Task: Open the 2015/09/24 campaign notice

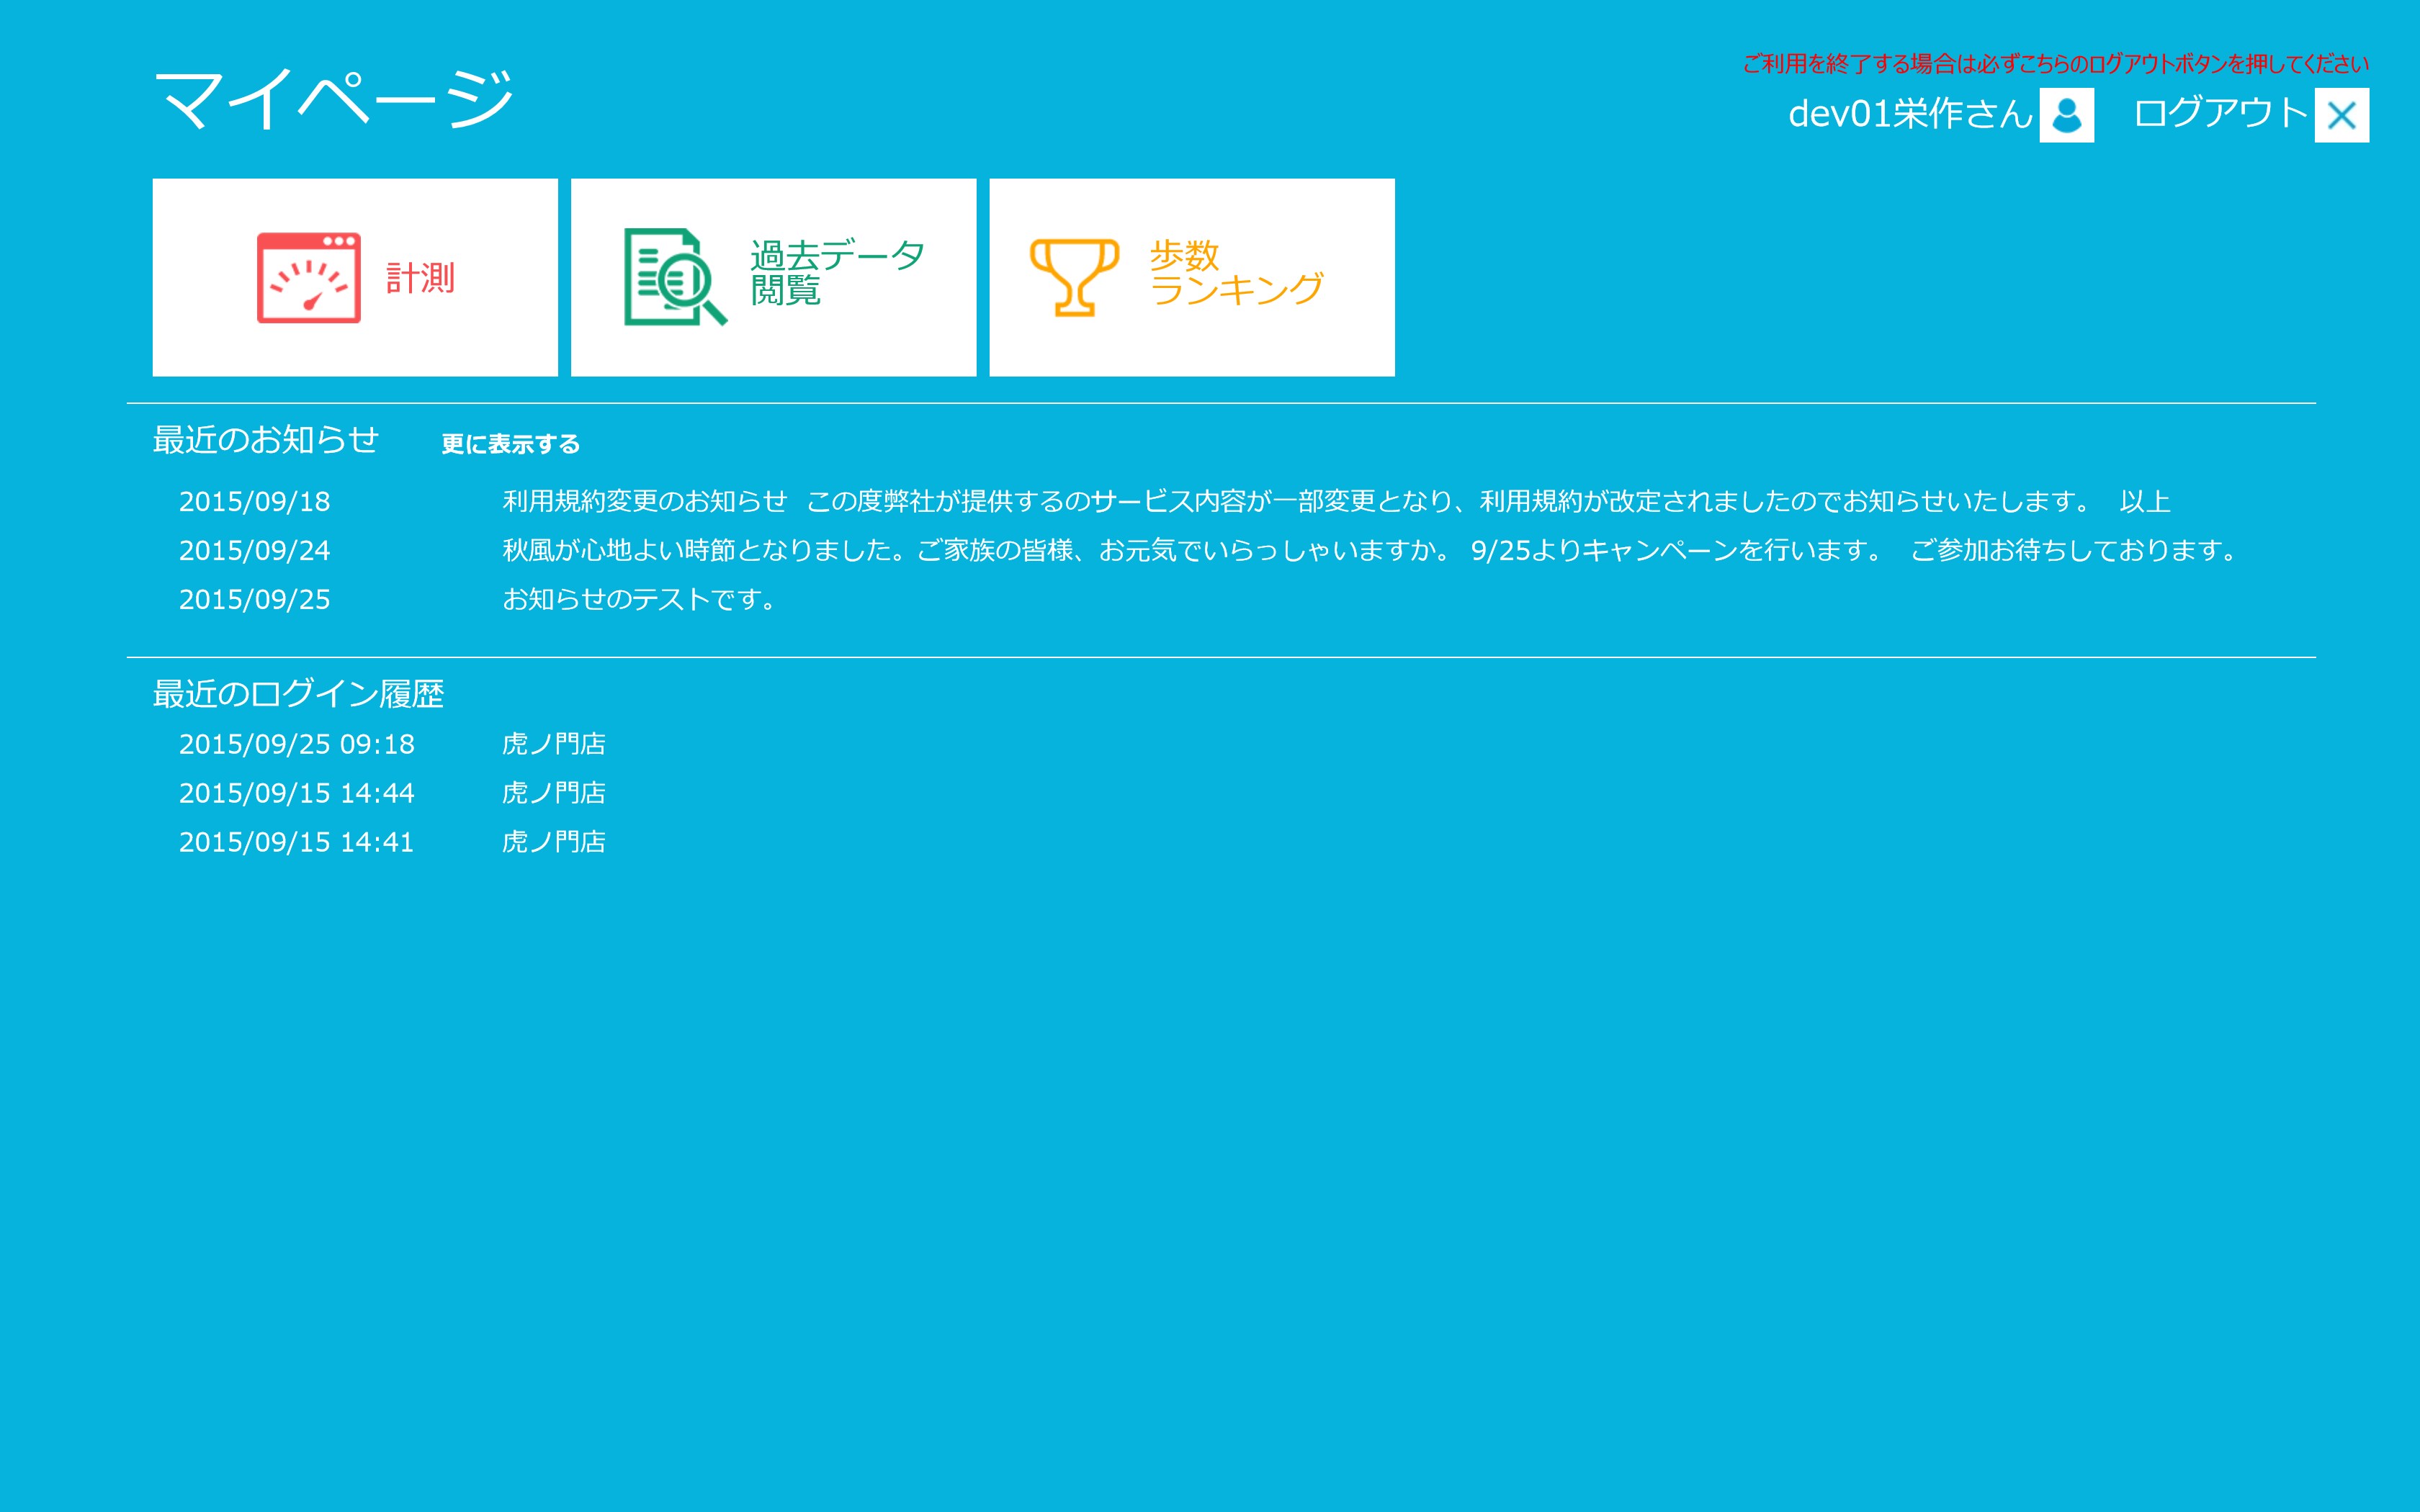Action: pos(1368,550)
